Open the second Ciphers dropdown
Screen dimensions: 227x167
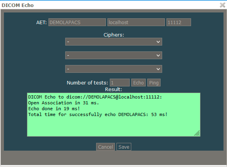click(114, 55)
